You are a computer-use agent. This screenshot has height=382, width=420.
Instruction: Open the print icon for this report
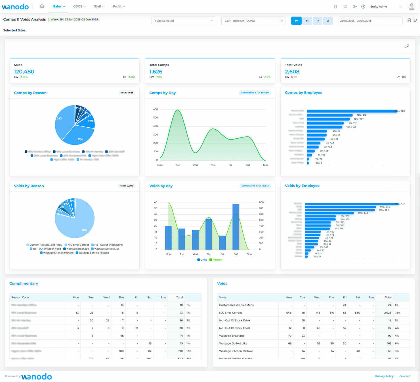409,20
